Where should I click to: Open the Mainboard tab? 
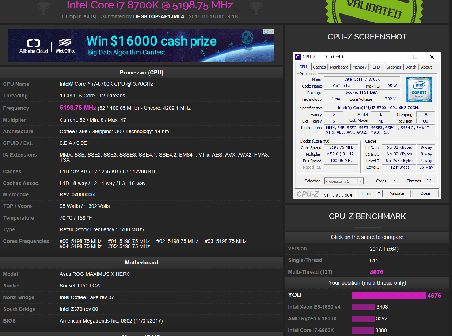click(339, 67)
